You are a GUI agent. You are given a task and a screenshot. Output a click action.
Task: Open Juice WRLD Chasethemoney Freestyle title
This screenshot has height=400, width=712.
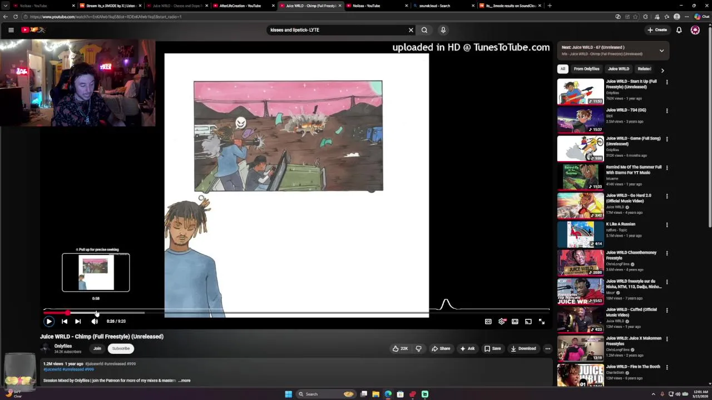tap(631, 255)
